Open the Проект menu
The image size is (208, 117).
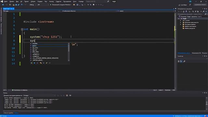pyautogui.click(x=26, y=1)
